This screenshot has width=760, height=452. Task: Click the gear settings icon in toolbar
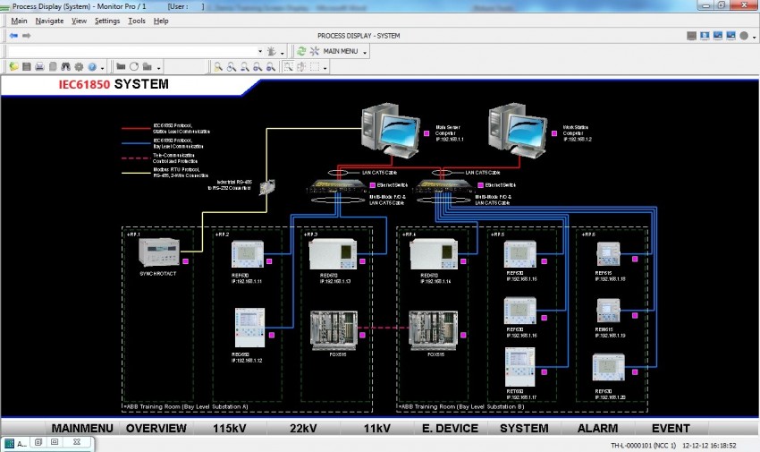(x=79, y=66)
